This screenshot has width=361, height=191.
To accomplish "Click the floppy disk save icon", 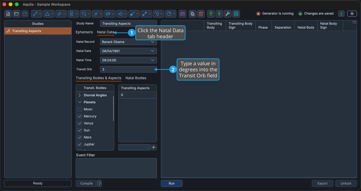I will pyautogui.click(x=25, y=14).
